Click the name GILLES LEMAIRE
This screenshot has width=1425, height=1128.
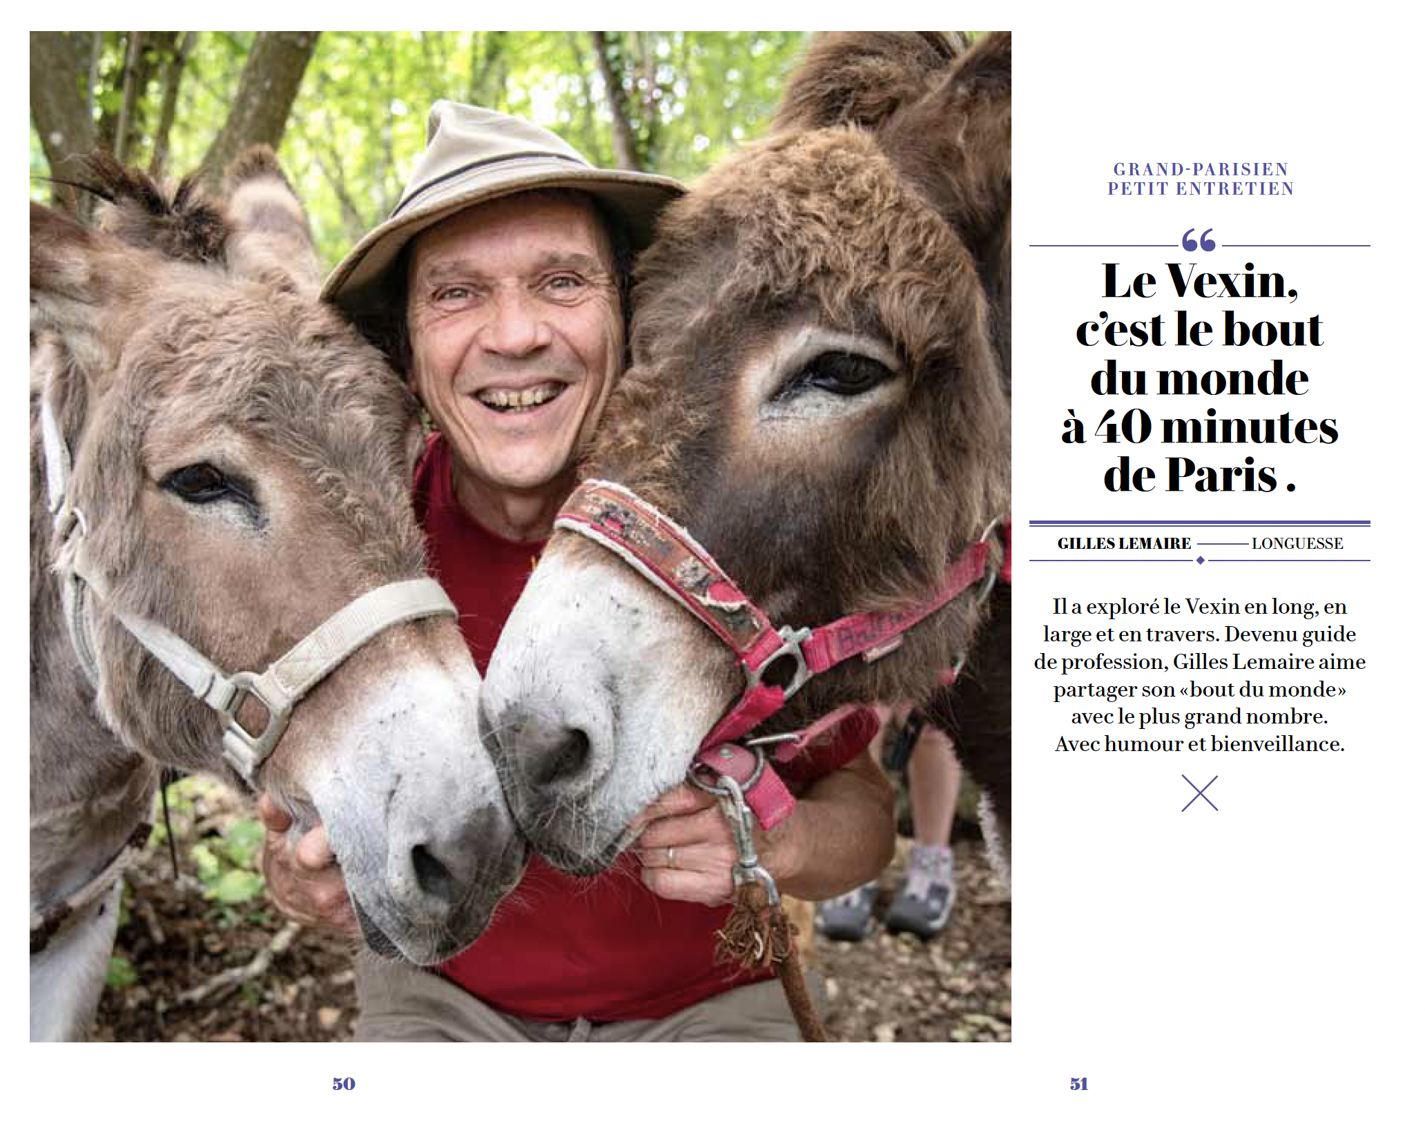(x=1124, y=544)
